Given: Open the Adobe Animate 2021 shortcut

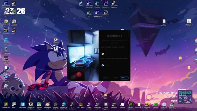Looking at the screenshot, I should tap(97, 14).
